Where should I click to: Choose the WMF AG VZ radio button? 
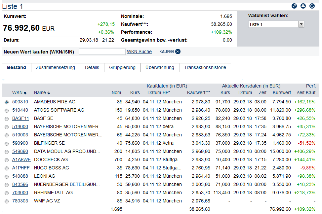(7, 201)
